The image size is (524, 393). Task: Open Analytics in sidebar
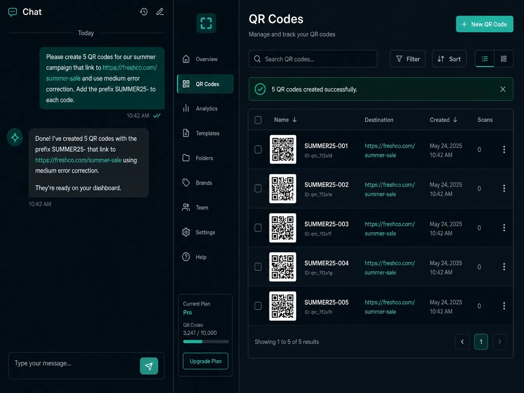(205, 108)
